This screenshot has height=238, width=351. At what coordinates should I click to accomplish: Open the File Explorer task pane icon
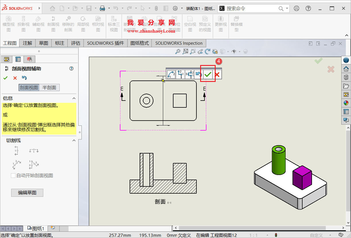pos(346,86)
